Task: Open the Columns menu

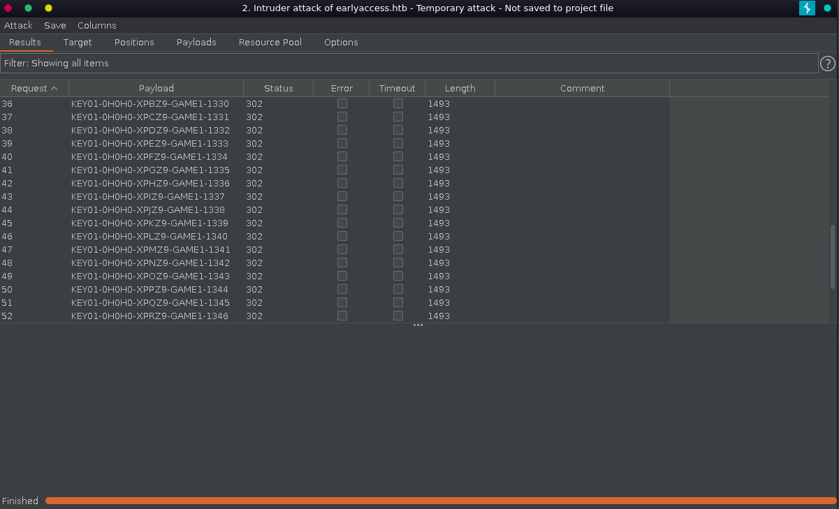Action: click(x=97, y=25)
